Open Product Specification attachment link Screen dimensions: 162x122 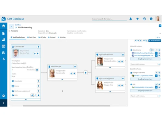144,53
